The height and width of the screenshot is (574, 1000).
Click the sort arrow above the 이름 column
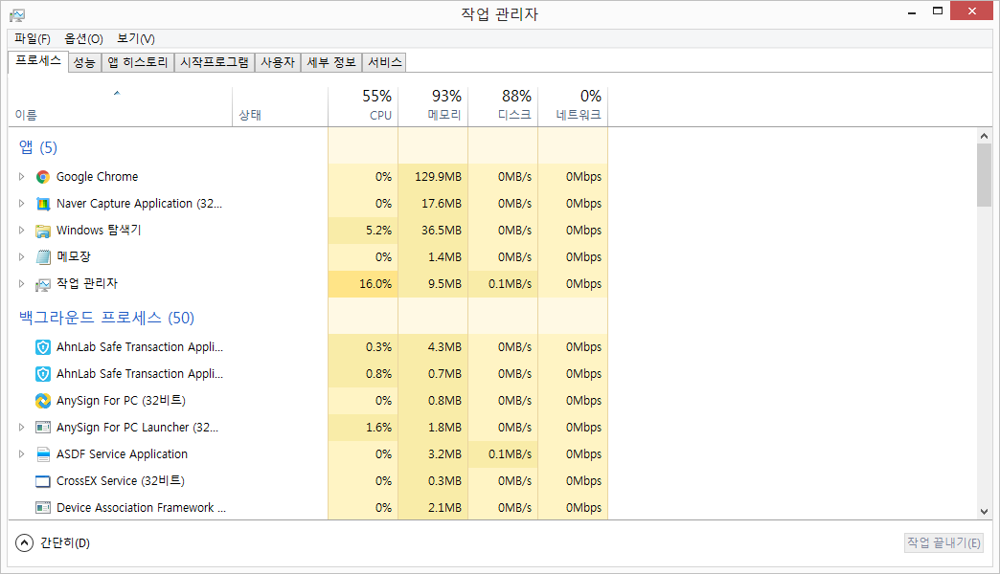coord(117,93)
